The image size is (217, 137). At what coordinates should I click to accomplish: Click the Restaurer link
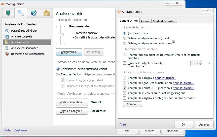pos(21,130)
